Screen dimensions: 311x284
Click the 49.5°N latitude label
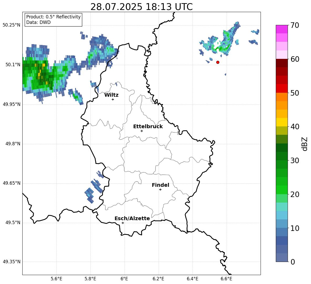13,223
